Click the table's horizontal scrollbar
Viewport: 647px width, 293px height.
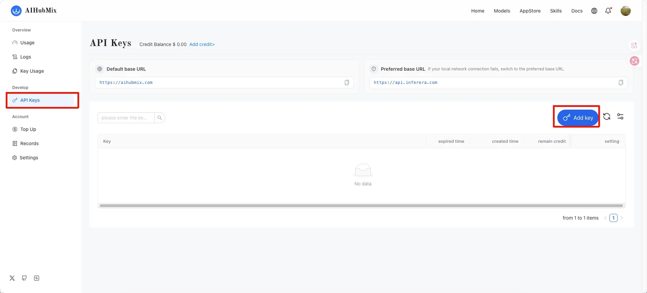361,206
